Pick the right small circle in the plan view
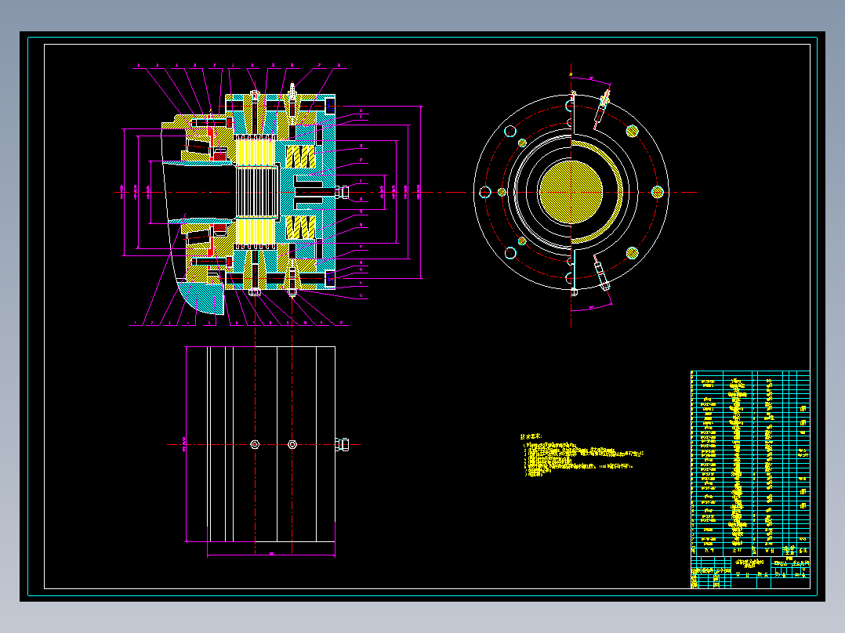Image resolution: width=845 pixels, height=633 pixels. tap(292, 444)
